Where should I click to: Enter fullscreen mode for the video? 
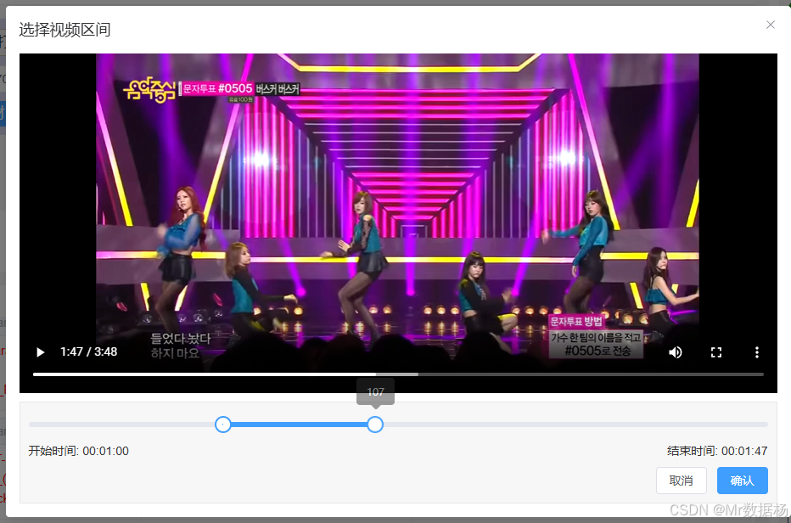[x=716, y=352]
